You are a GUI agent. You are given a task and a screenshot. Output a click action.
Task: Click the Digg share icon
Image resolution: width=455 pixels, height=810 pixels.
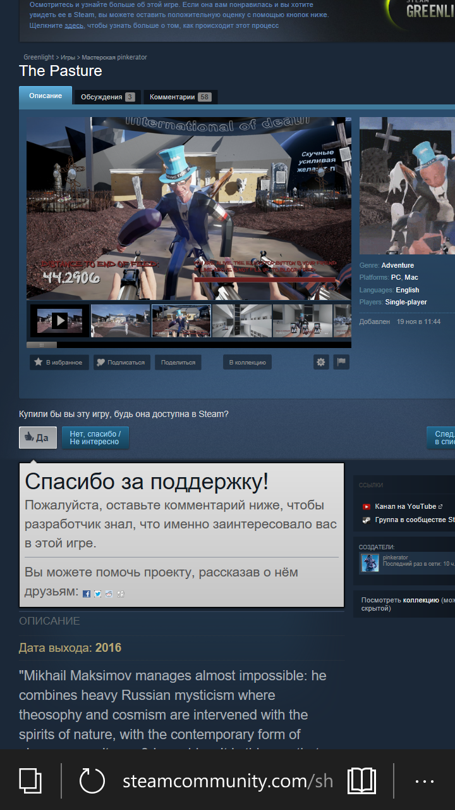(120, 594)
